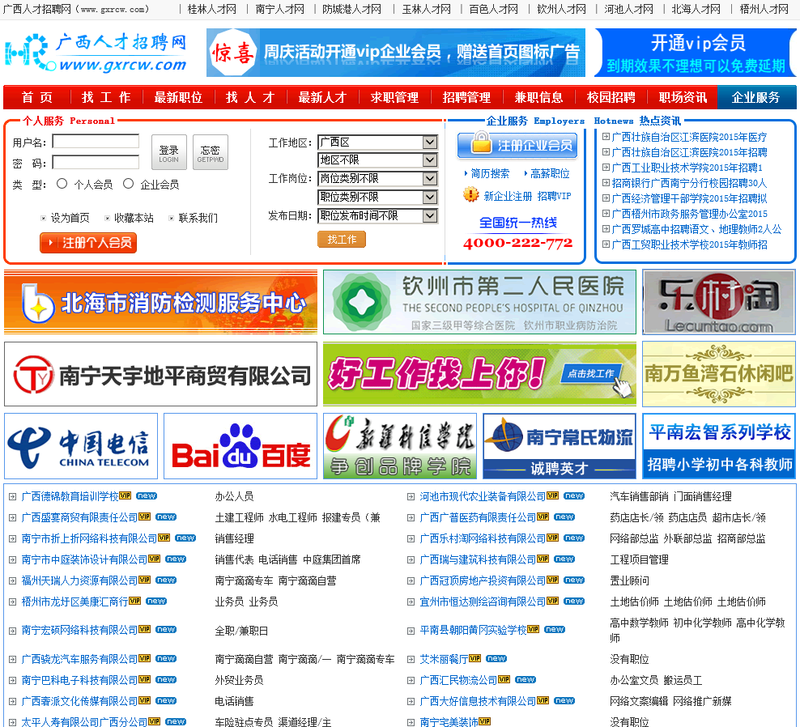Click the 好工作找上你 banner

479,374
